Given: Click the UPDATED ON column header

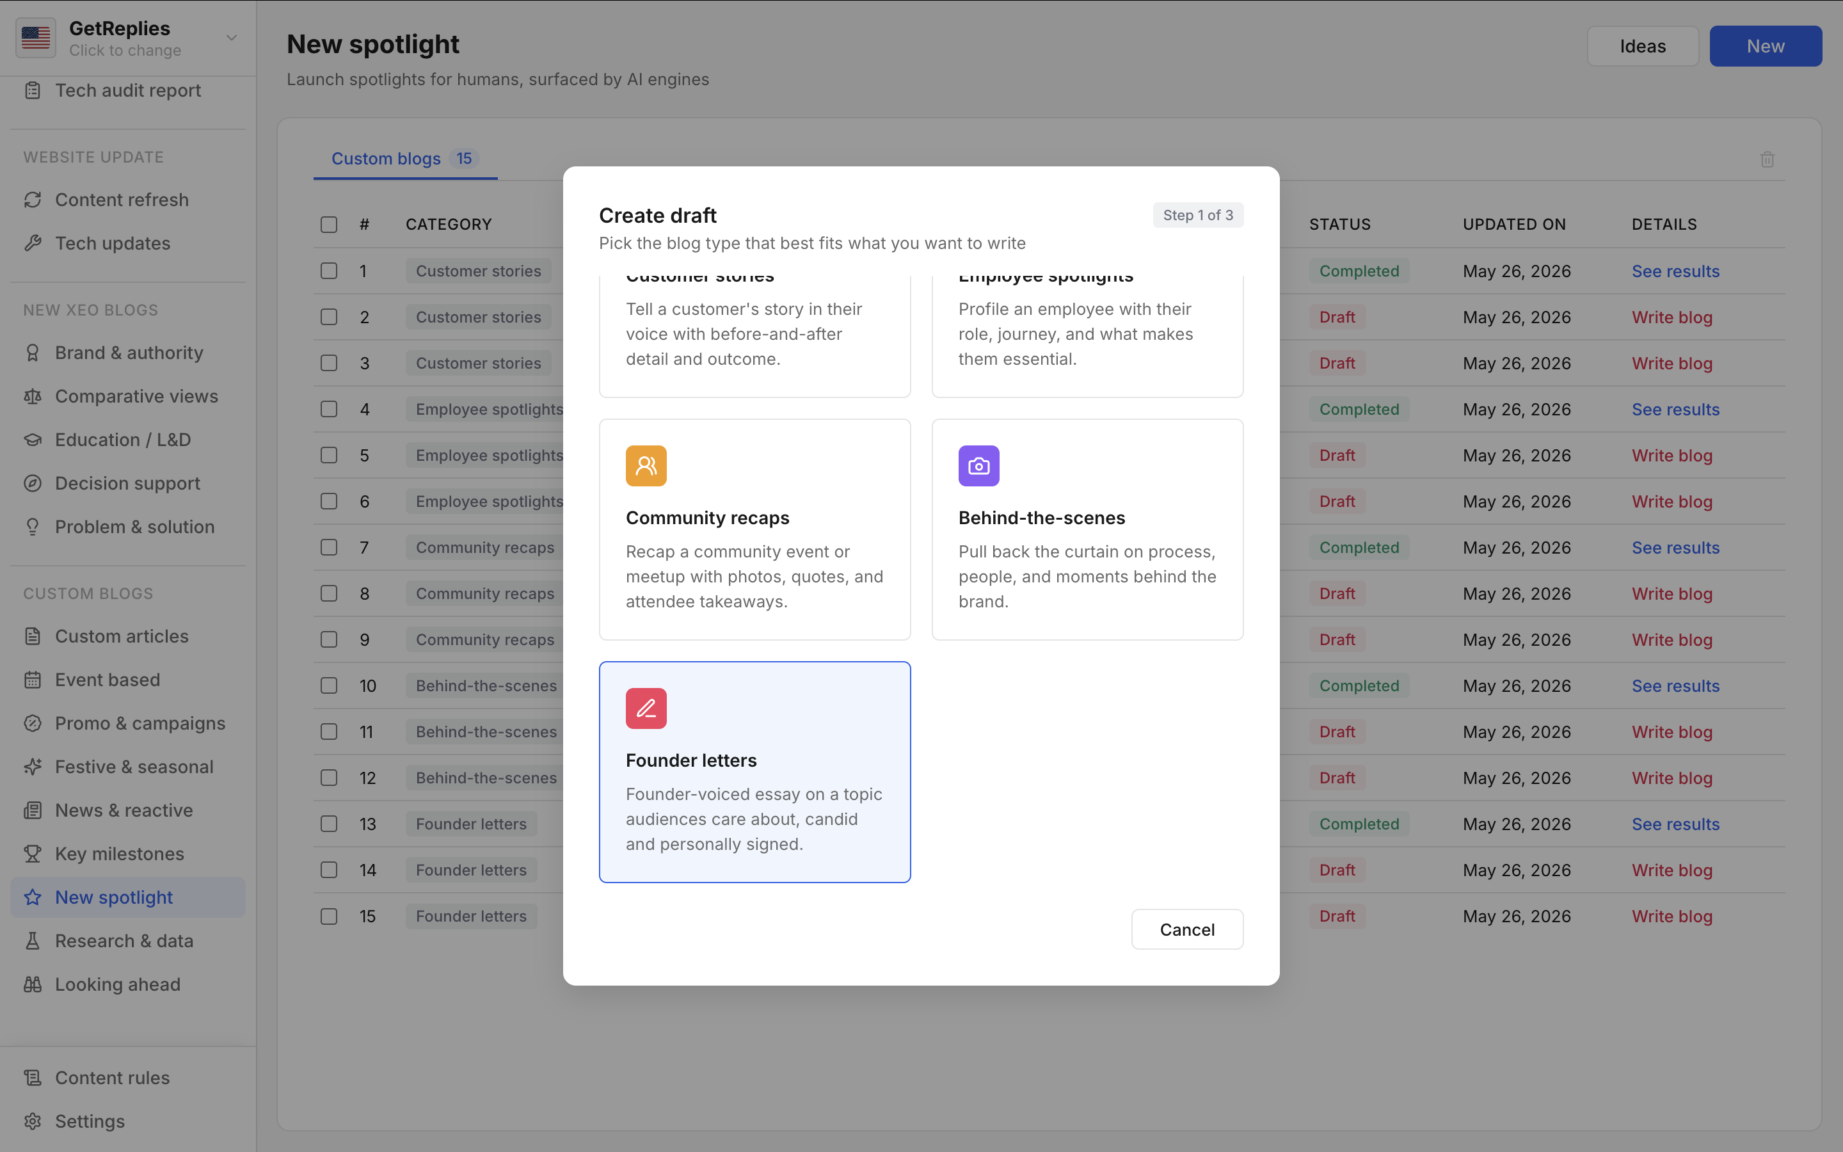Looking at the screenshot, I should (x=1514, y=224).
